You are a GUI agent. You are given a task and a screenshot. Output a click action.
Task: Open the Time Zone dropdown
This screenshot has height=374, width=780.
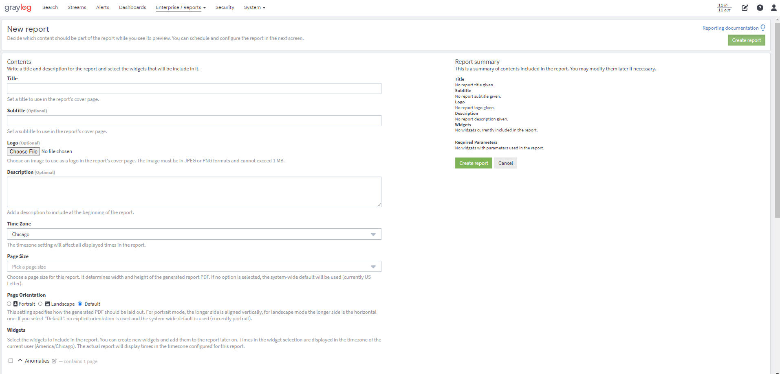coord(194,234)
